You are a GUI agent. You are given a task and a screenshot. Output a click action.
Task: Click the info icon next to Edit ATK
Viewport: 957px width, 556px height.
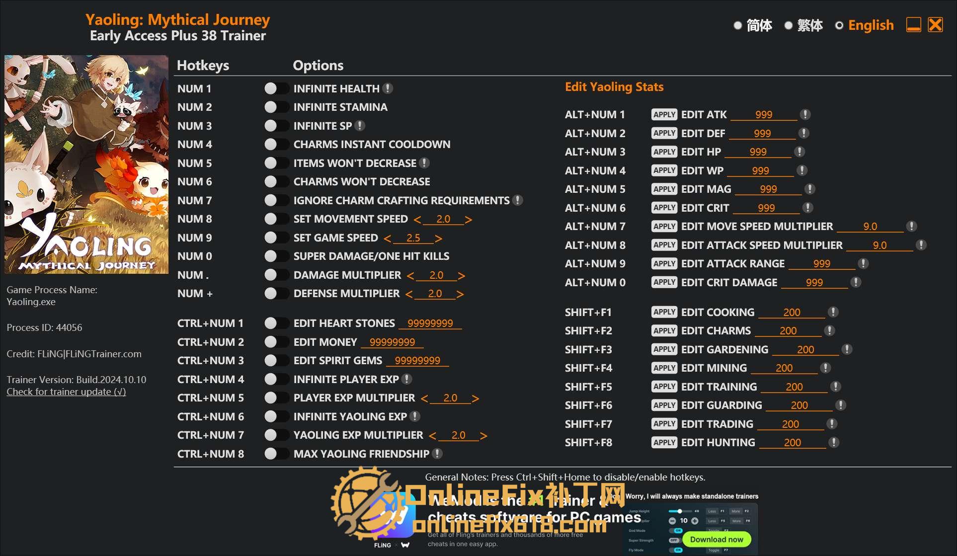coord(805,115)
